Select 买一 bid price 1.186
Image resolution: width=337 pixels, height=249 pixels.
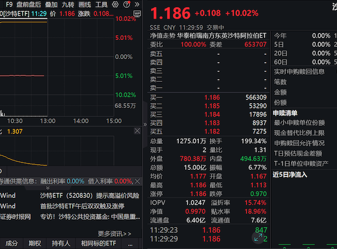click(x=212, y=97)
